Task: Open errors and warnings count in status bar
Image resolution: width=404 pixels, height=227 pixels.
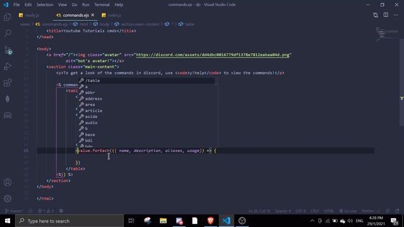Action: pos(46,211)
